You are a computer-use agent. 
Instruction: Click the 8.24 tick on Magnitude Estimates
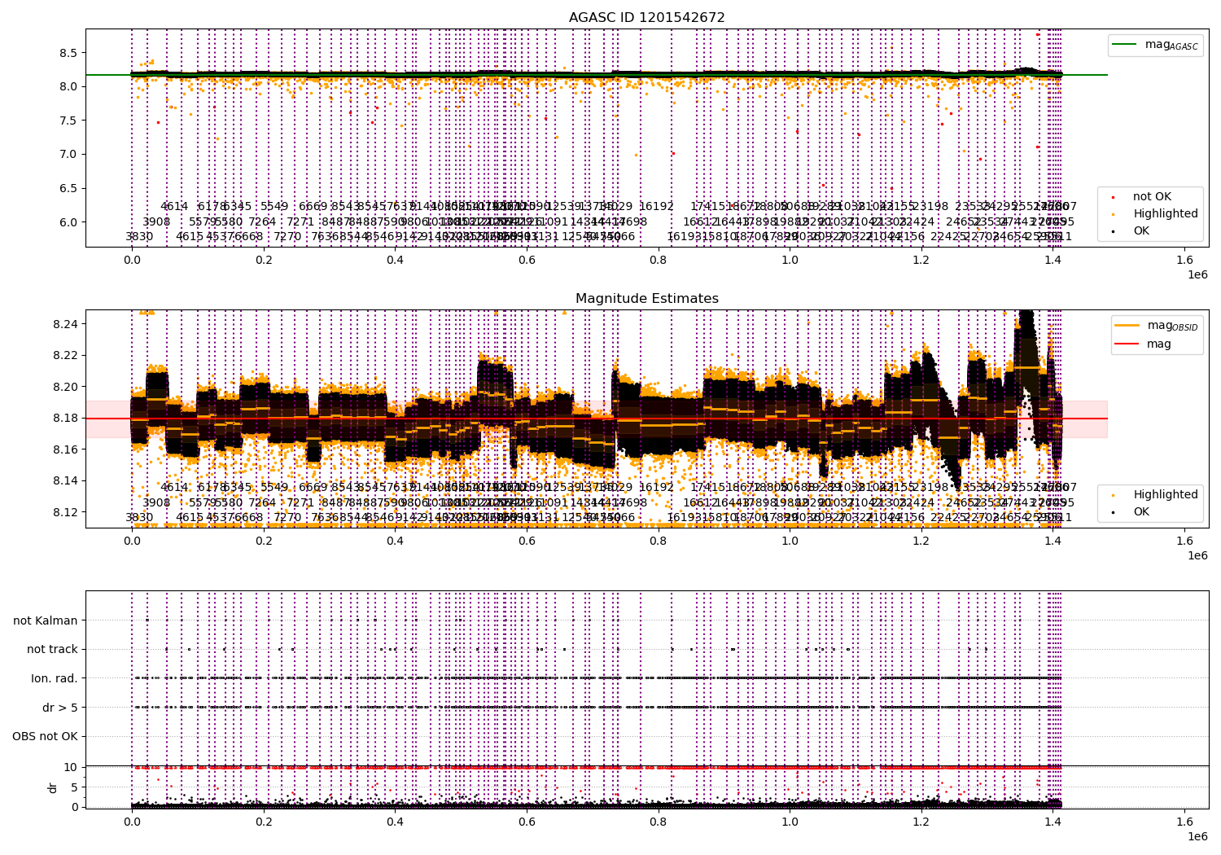[66, 324]
